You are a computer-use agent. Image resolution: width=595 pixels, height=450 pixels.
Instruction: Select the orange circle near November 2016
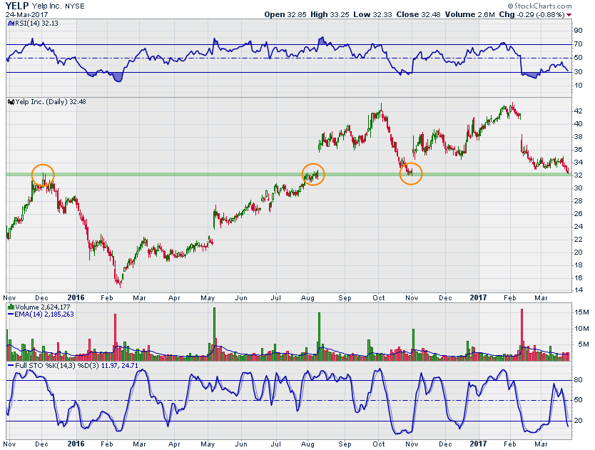pyautogui.click(x=410, y=173)
